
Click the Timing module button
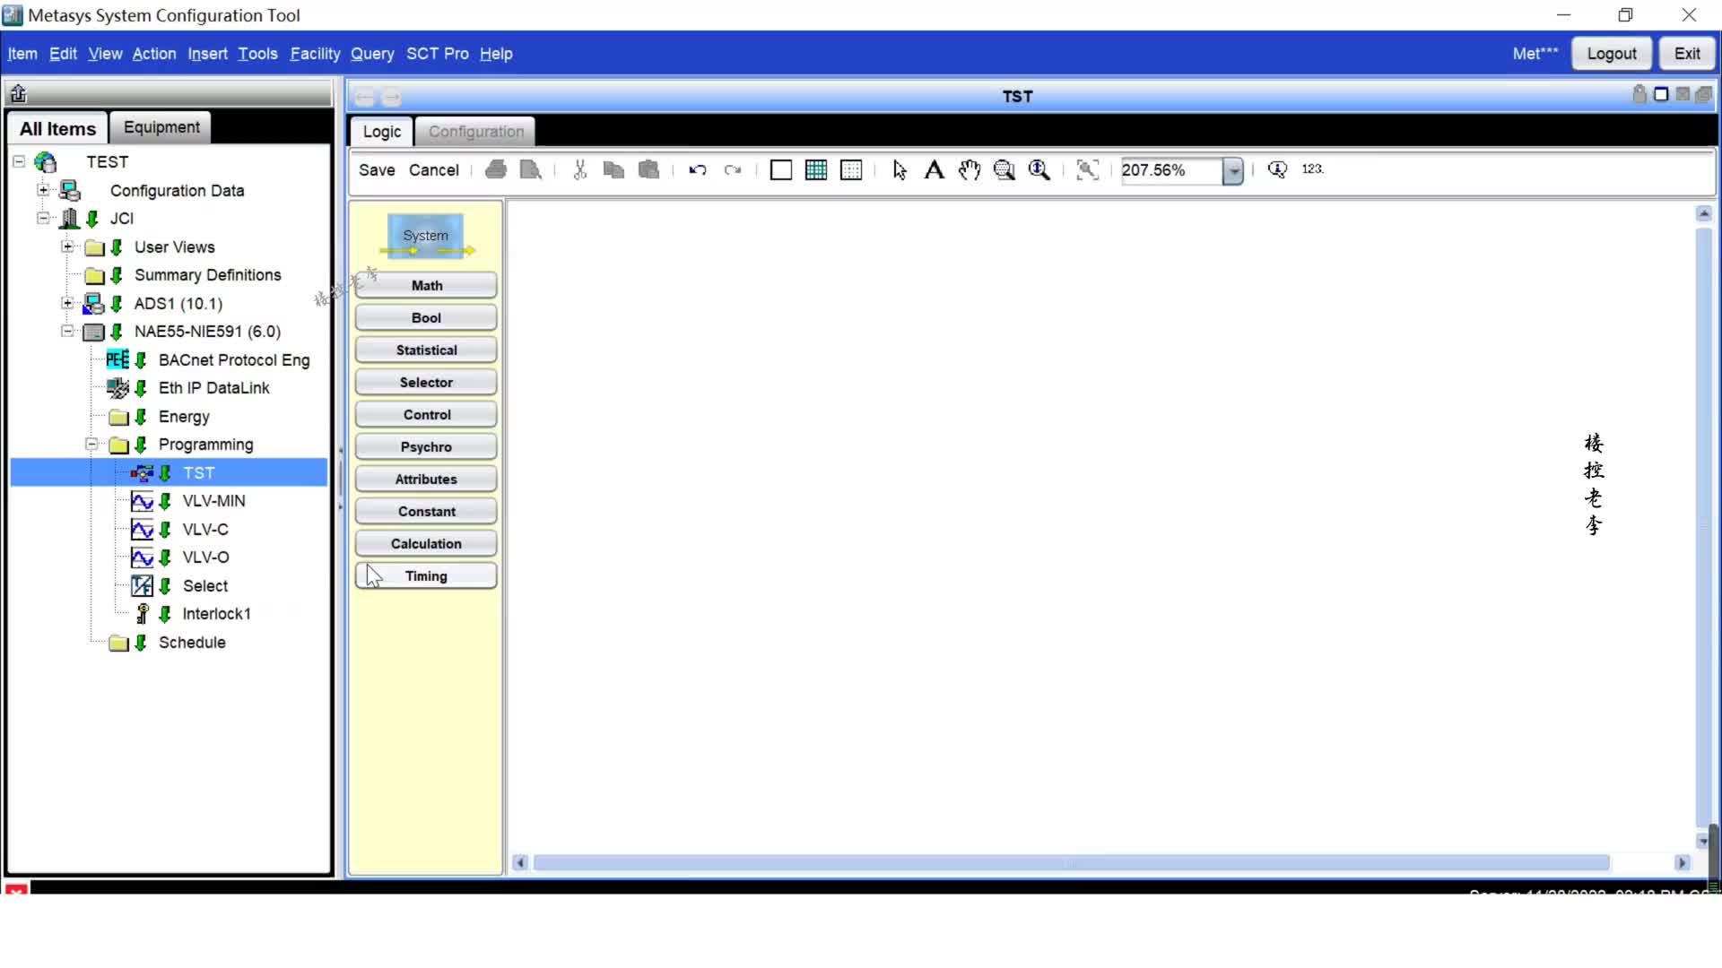point(426,575)
